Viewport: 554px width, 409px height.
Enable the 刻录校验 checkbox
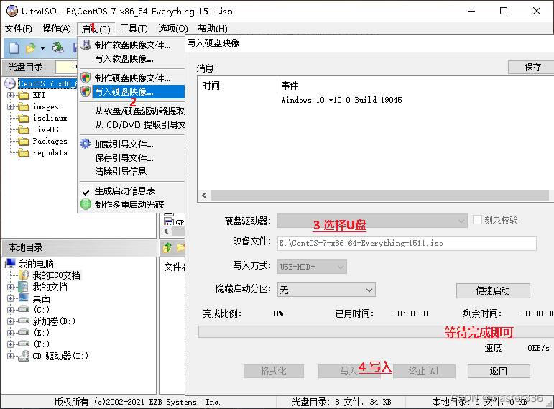[478, 221]
